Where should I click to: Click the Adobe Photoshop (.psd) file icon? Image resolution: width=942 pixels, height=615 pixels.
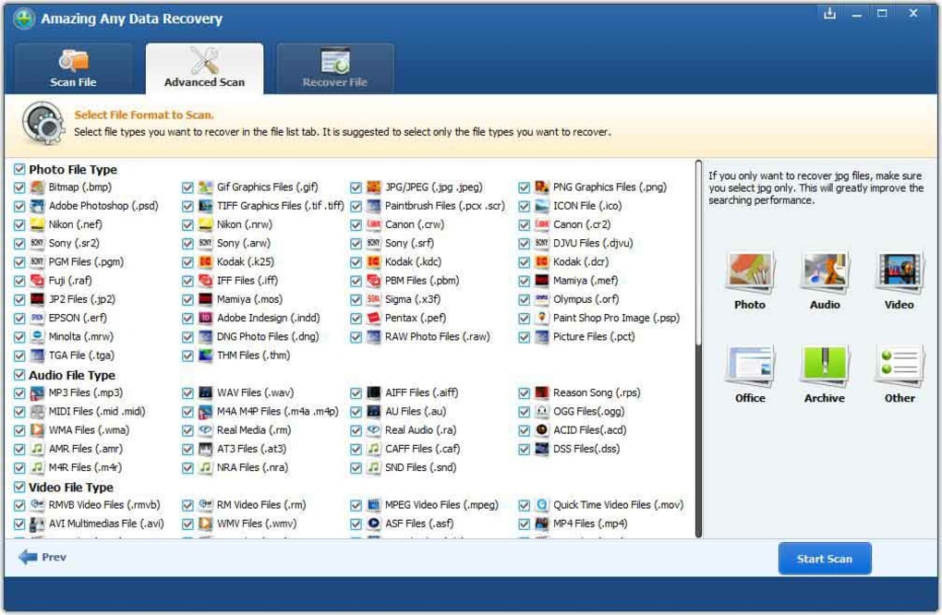(37, 206)
